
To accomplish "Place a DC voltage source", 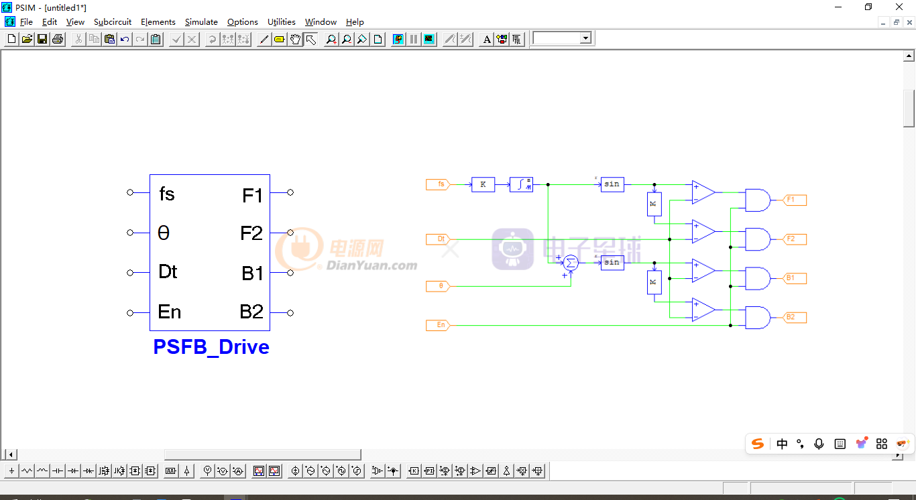I will (295, 471).
